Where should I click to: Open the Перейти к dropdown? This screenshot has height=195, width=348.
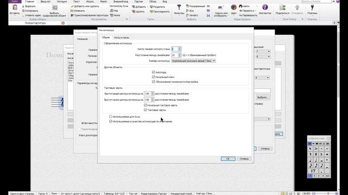click(248, 11)
